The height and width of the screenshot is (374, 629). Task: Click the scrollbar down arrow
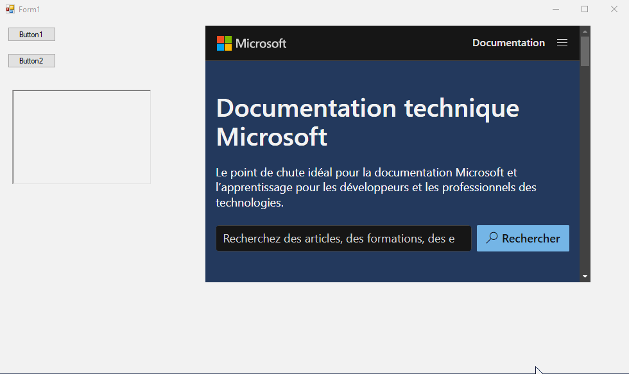pos(585,276)
